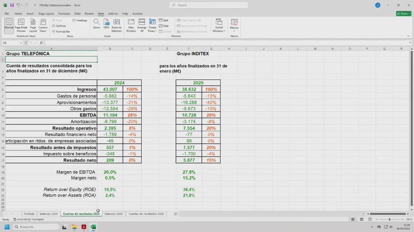This screenshot has height=232, width=414.
Task: Click the Share button
Action: pos(404,14)
